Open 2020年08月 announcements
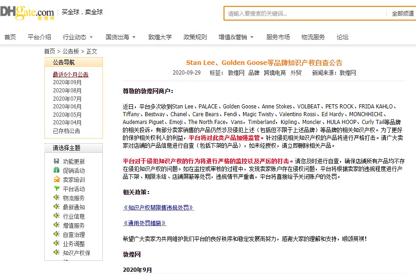This screenshot has height=274, width=416. click(67, 91)
